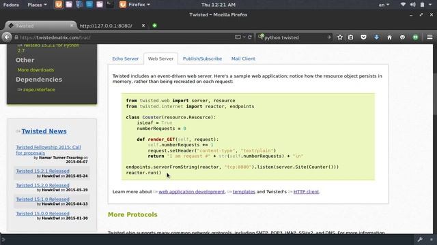437x245 pixels.
Task: Follow the templates link
Action: pyautogui.click(x=244, y=192)
